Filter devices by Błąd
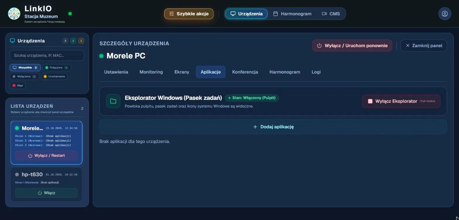The image size is (459, 220). pos(18,86)
